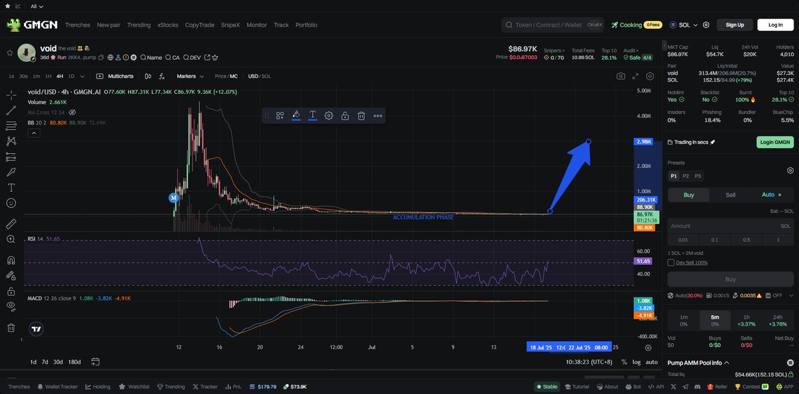
Task: Click the Token / Contract / Wallet search field
Action: [x=554, y=25]
